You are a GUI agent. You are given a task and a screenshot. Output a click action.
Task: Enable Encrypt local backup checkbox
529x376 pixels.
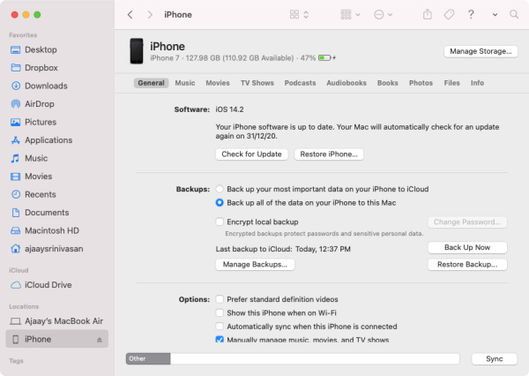[220, 222]
